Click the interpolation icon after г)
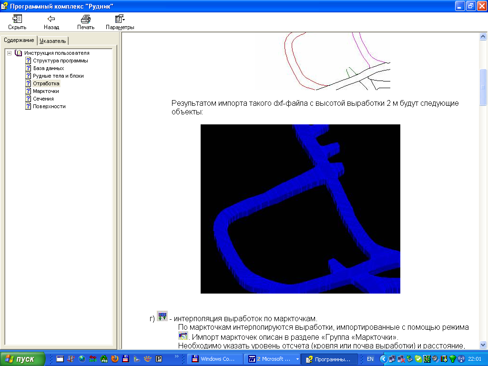 (163, 316)
